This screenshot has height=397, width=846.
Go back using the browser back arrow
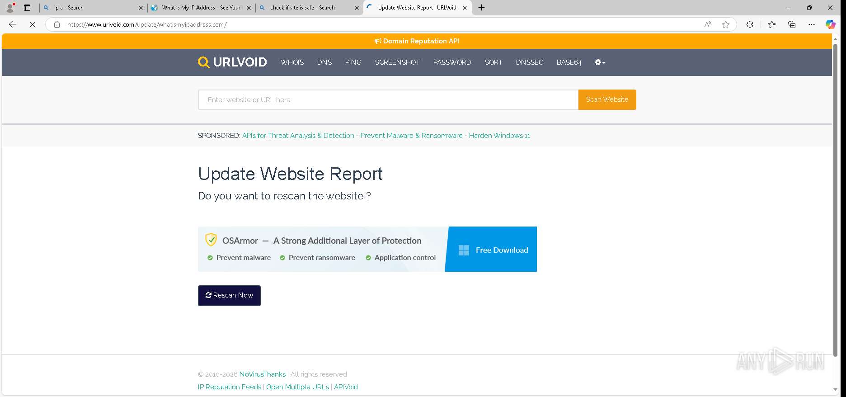pos(13,24)
